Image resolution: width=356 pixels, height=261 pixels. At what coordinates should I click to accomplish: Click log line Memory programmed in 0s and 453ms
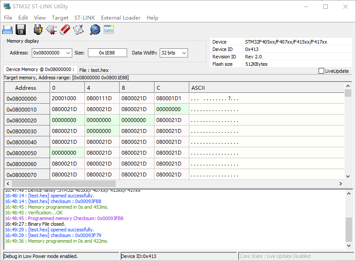[x=57, y=207]
